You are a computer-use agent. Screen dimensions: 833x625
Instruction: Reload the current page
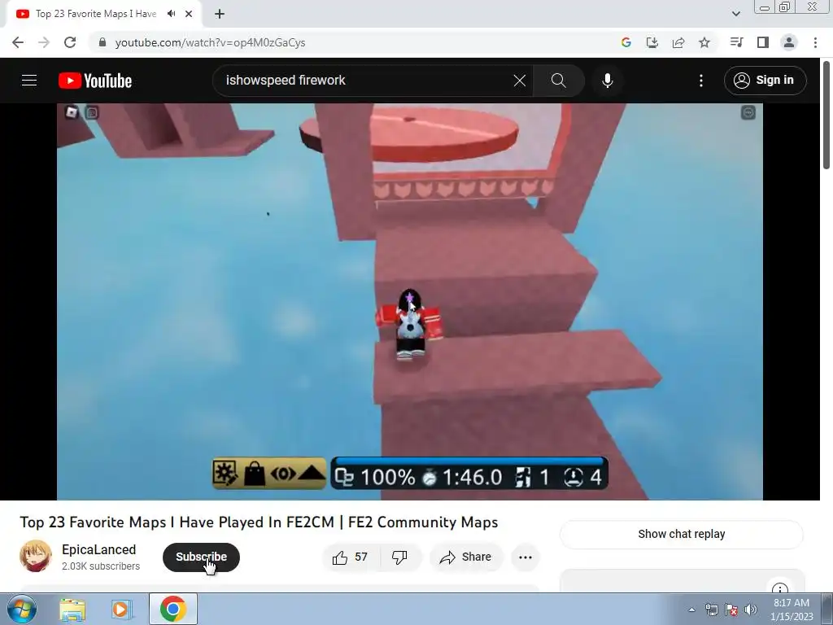coord(70,42)
